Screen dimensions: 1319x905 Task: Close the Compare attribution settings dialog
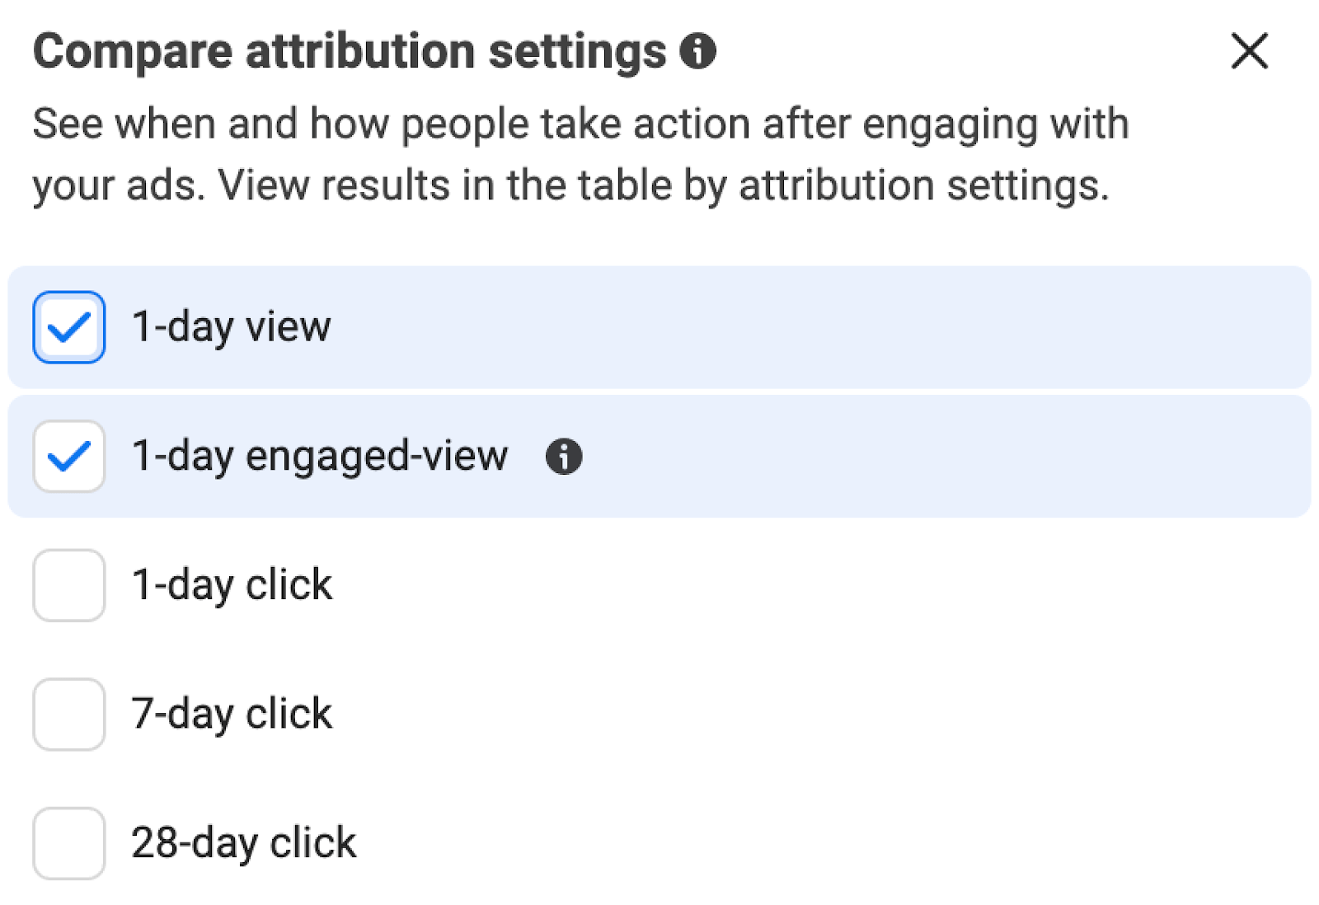coord(1249,51)
